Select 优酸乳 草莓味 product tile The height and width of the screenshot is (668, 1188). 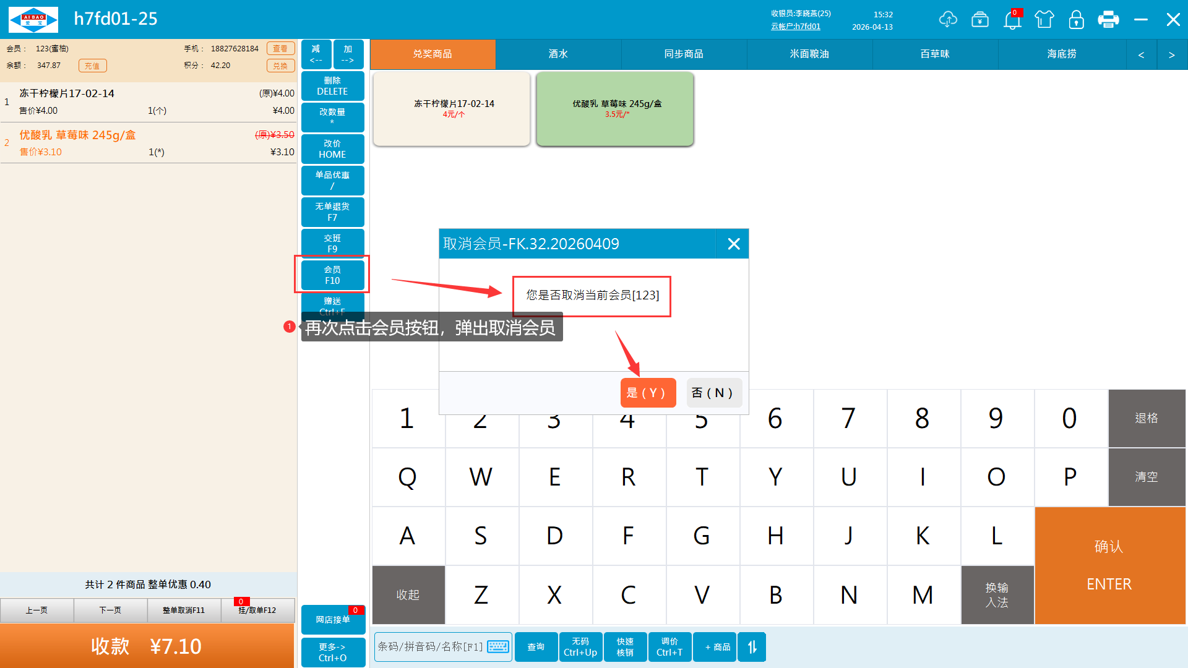(x=615, y=109)
